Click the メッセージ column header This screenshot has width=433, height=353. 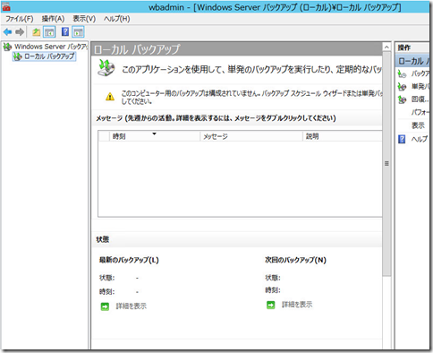(x=251, y=136)
